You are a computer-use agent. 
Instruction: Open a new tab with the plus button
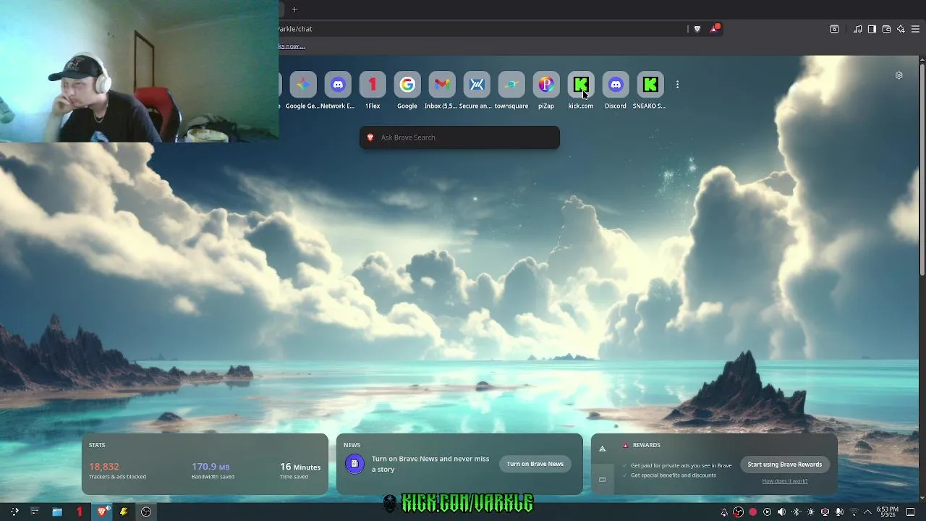(294, 9)
